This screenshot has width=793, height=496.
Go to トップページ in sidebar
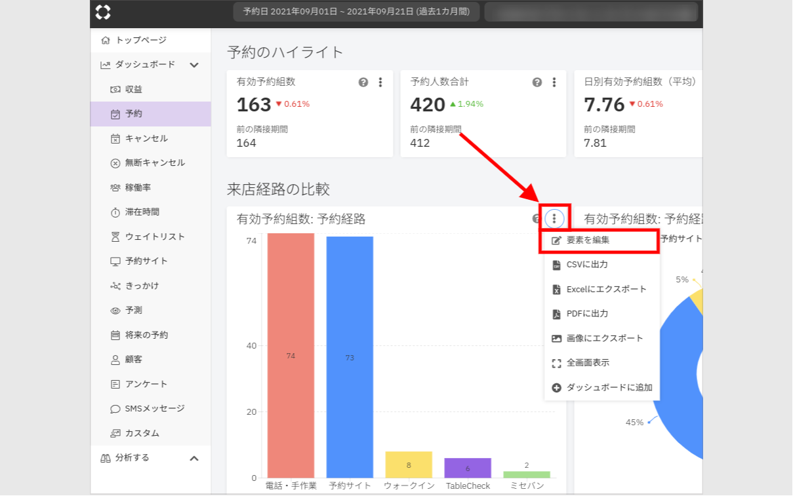[x=140, y=41]
